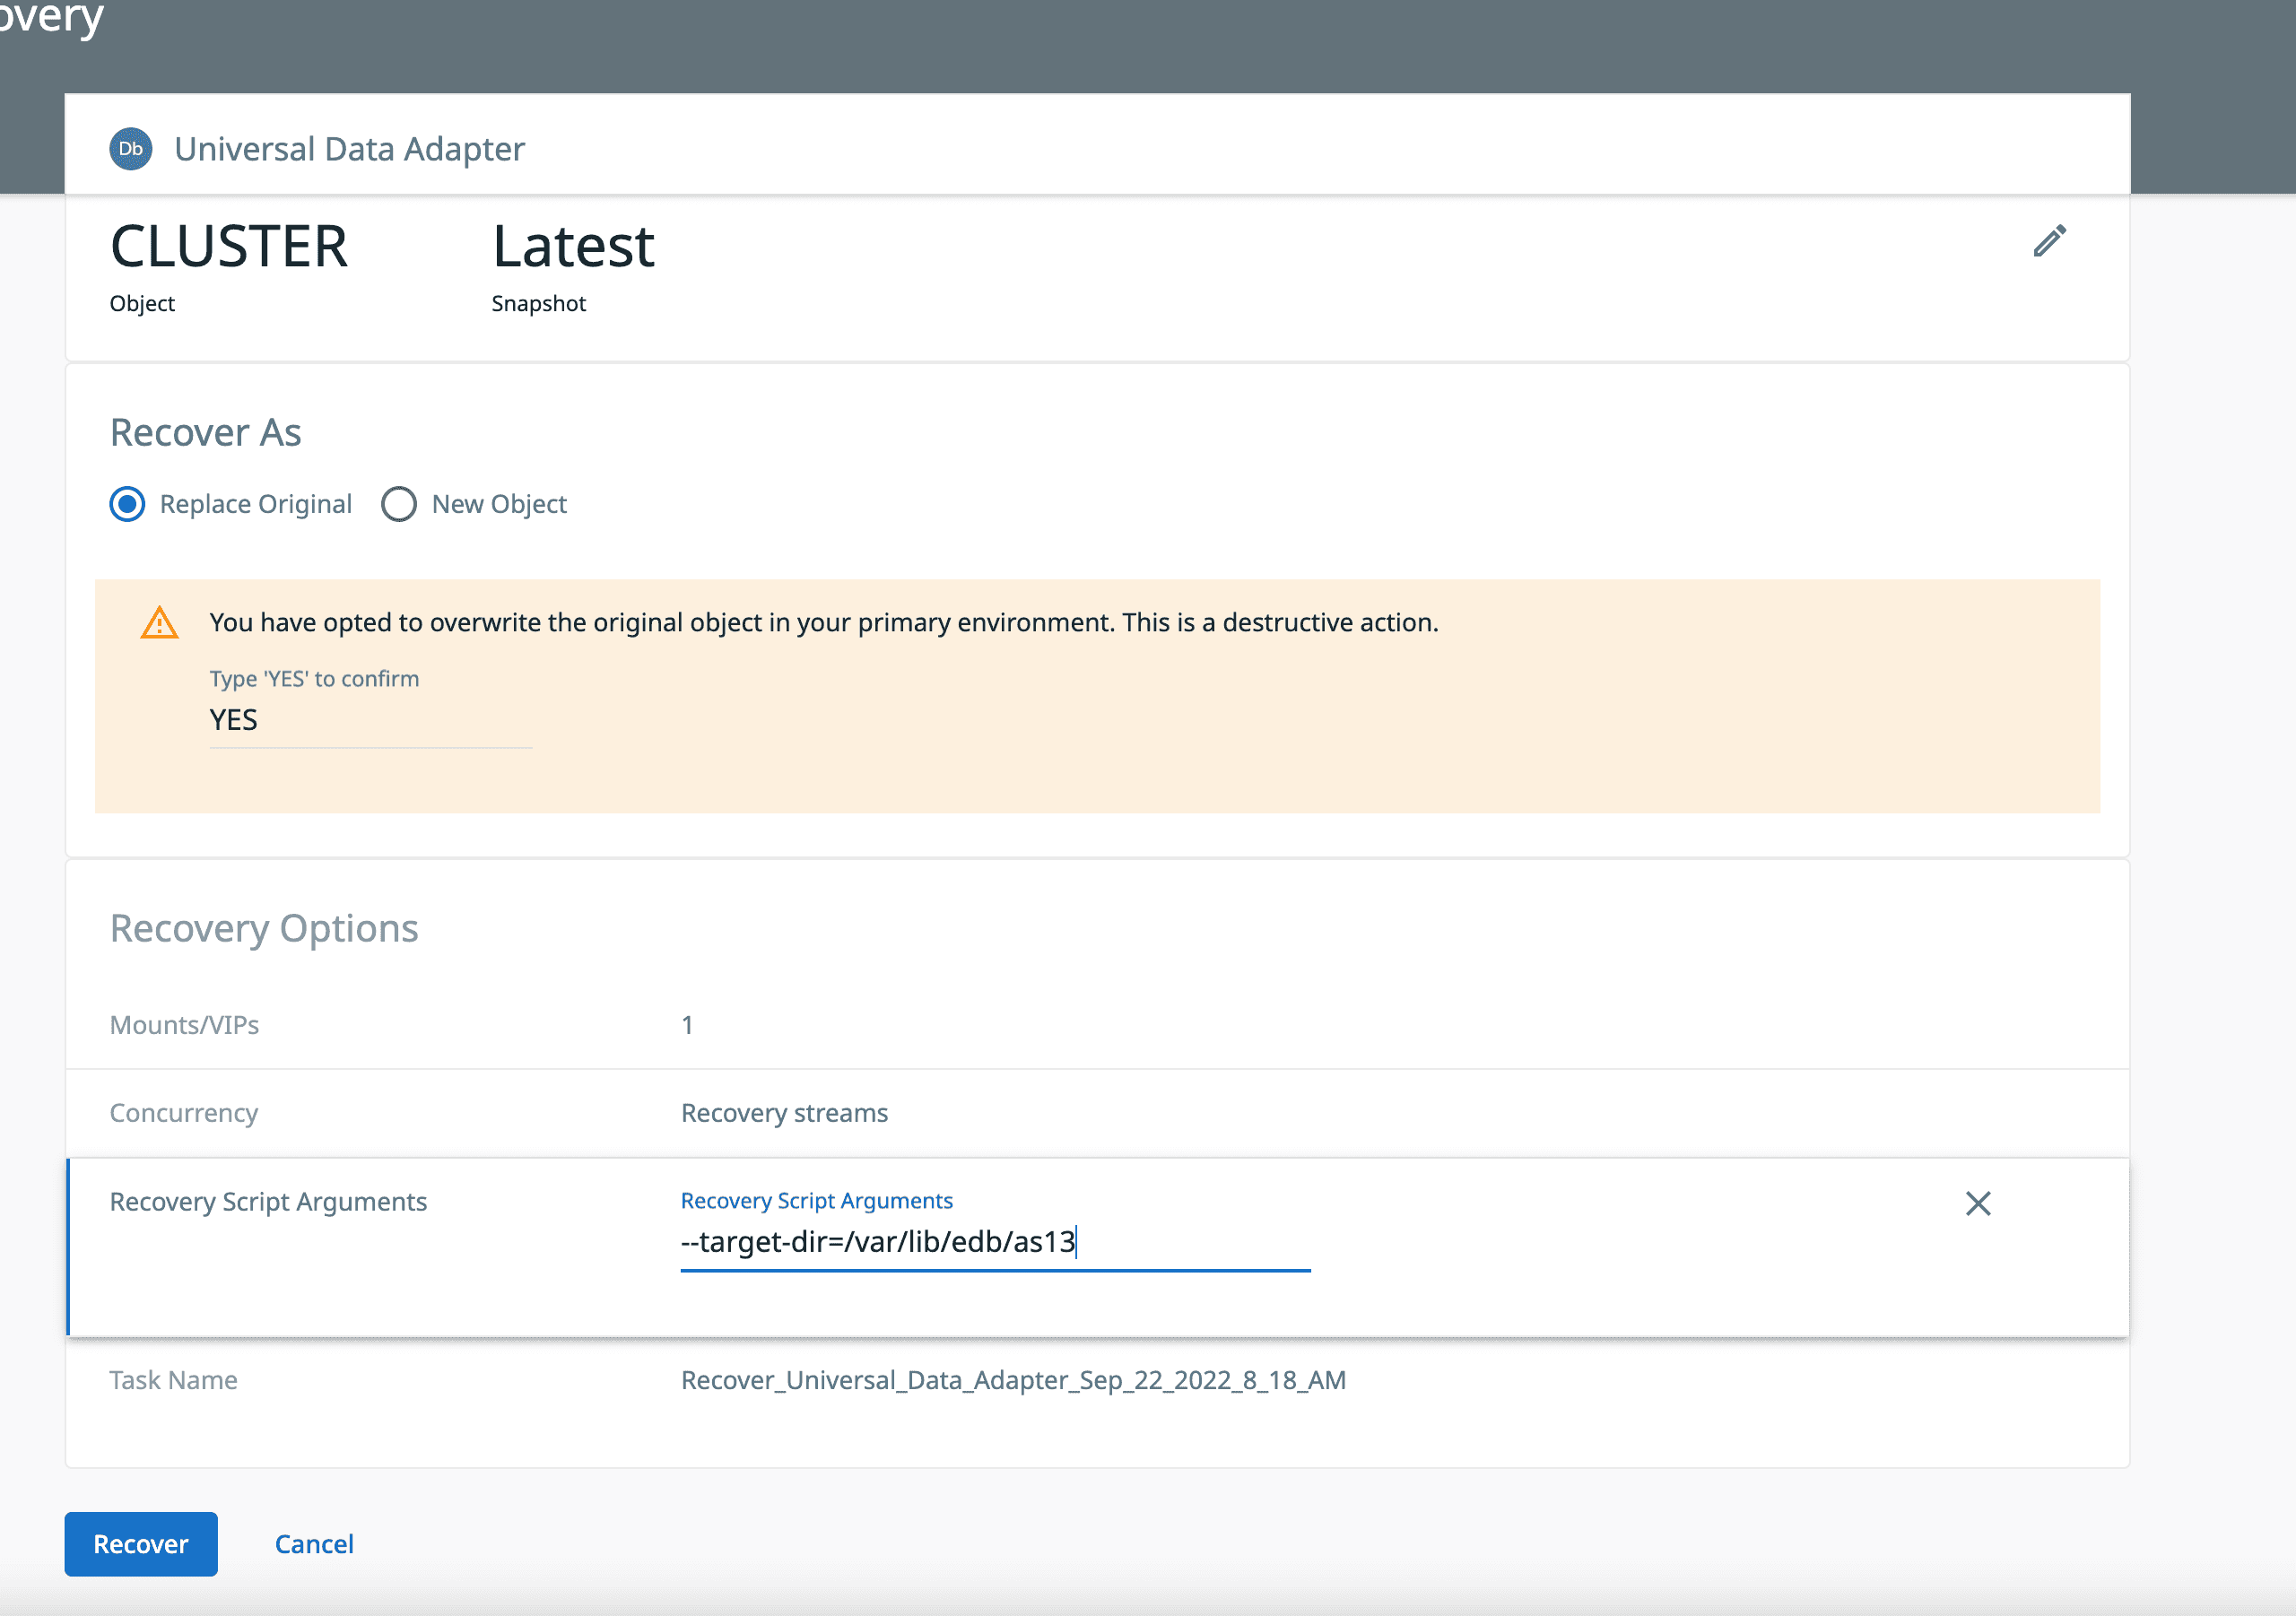Screen dimensions: 2296x1616
Task: Click the Mounts/VIPs row value
Action: [x=687, y=1024]
